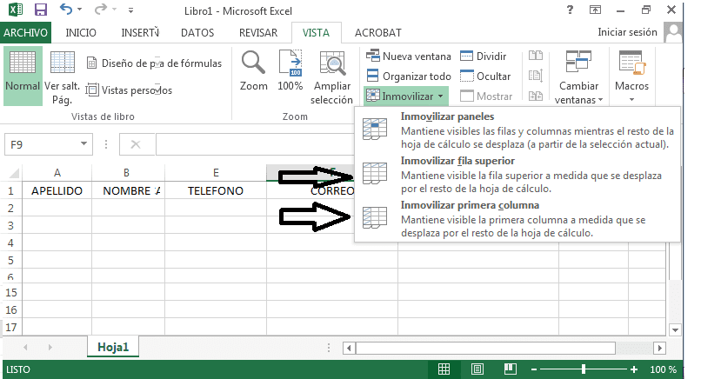Switch to Normal view in status bar
701x379 pixels.
[444, 369]
